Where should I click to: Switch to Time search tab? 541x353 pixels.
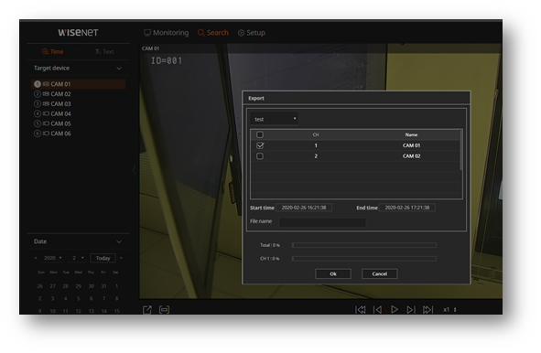pyautogui.click(x=53, y=52)
